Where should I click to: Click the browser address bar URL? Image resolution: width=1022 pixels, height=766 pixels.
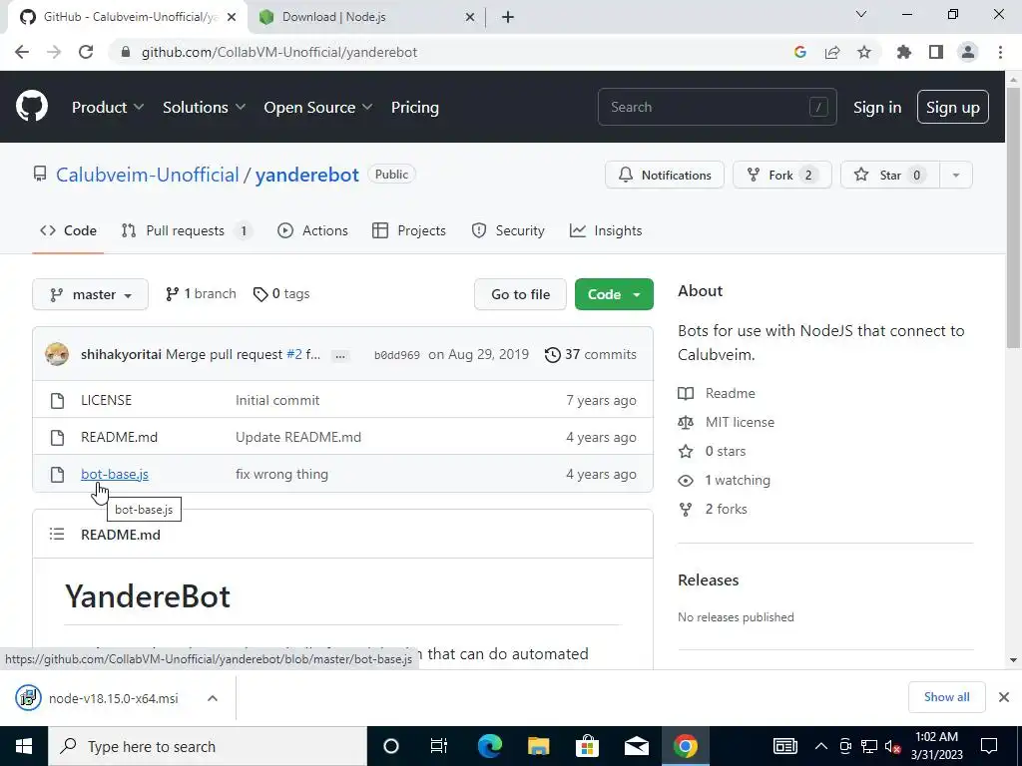(279, 52)
